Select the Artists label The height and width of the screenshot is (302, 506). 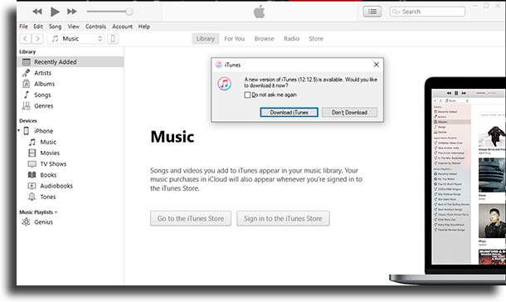coord(42,73)
